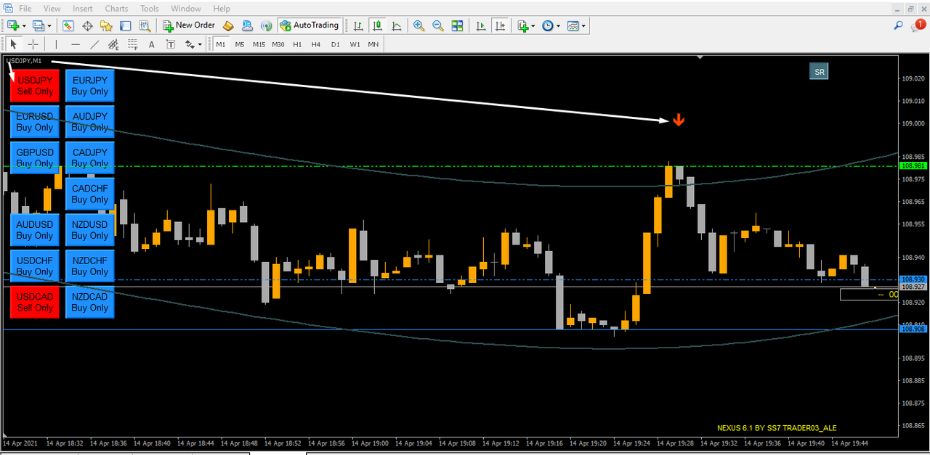The height and width of the screenshot is (455, 930).
Task: Click the chart shift triangle marker
Action: (x=699, y=57)
